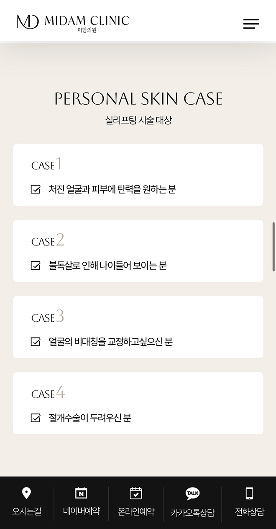Open the hamburger menu icon
Screen dimensions: 276x529
pyautogui.click(x=251, y=24)
